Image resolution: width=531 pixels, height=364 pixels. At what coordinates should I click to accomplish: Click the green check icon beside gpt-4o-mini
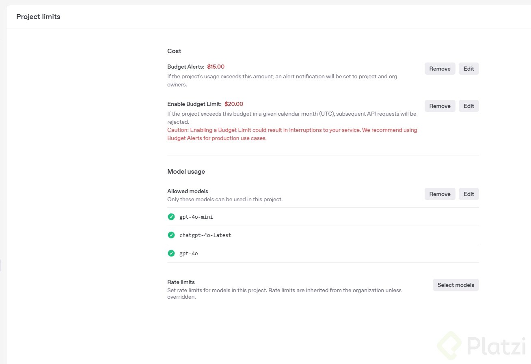[171, 217]
